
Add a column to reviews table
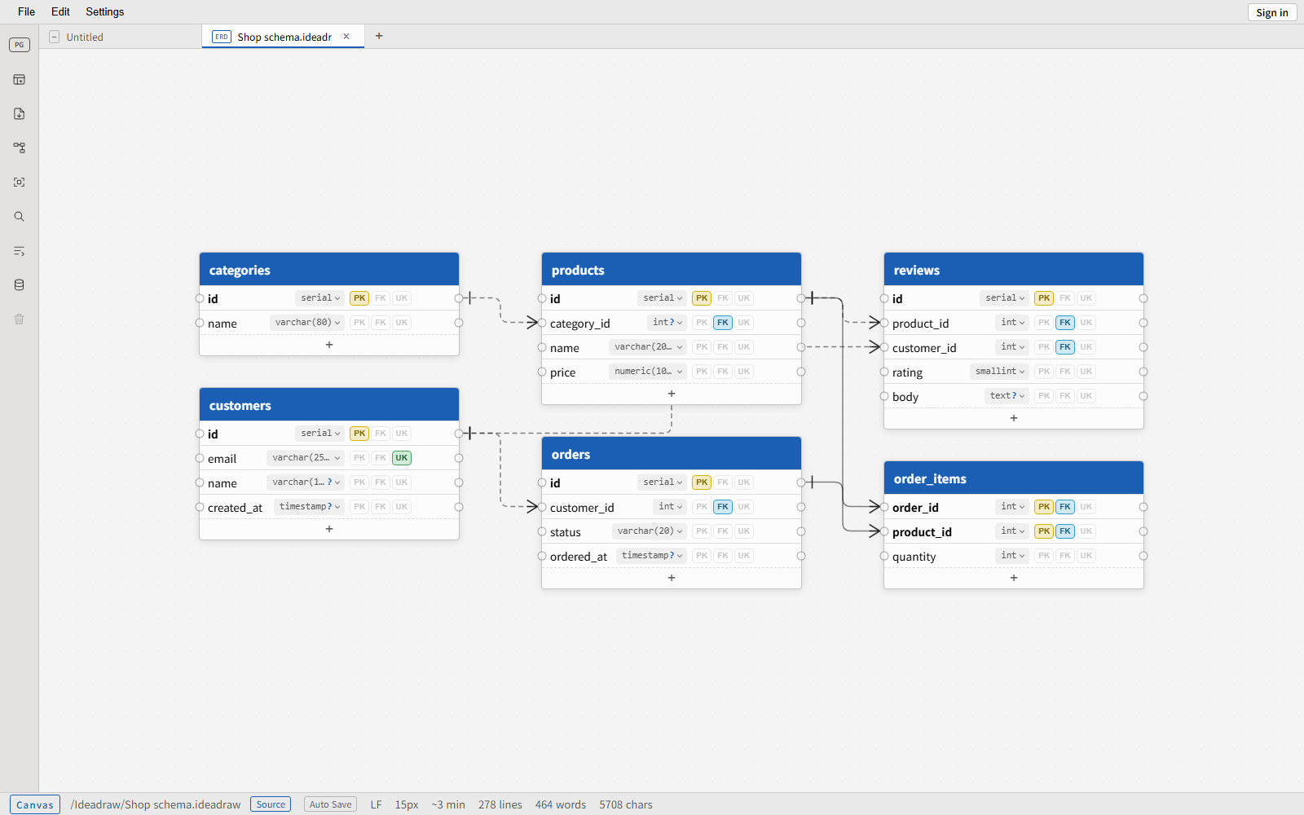coord(1014,418)
